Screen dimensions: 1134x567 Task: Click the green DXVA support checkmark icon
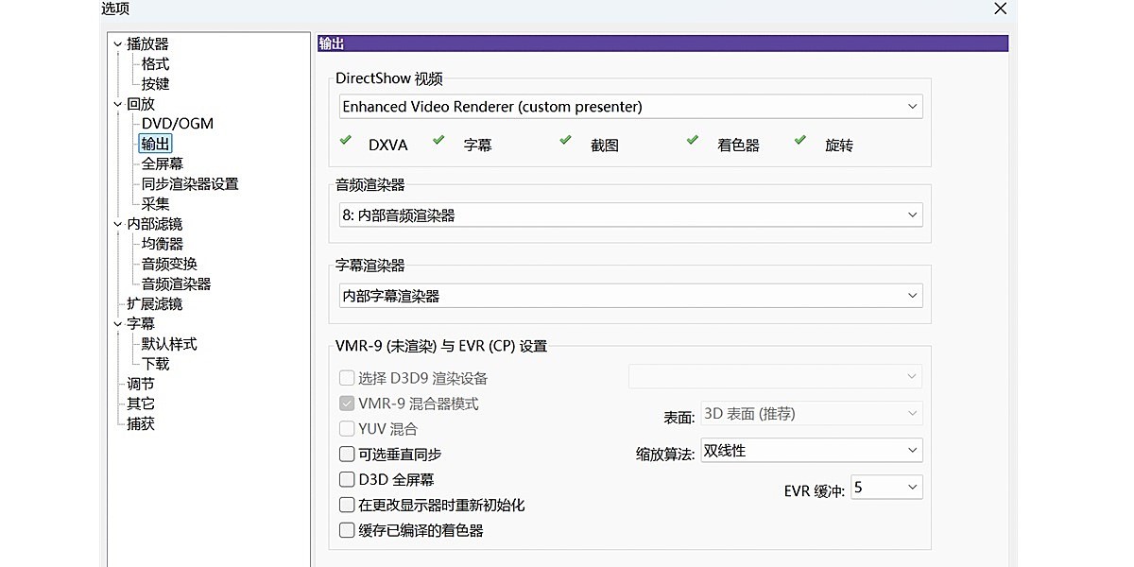(346, 139)
